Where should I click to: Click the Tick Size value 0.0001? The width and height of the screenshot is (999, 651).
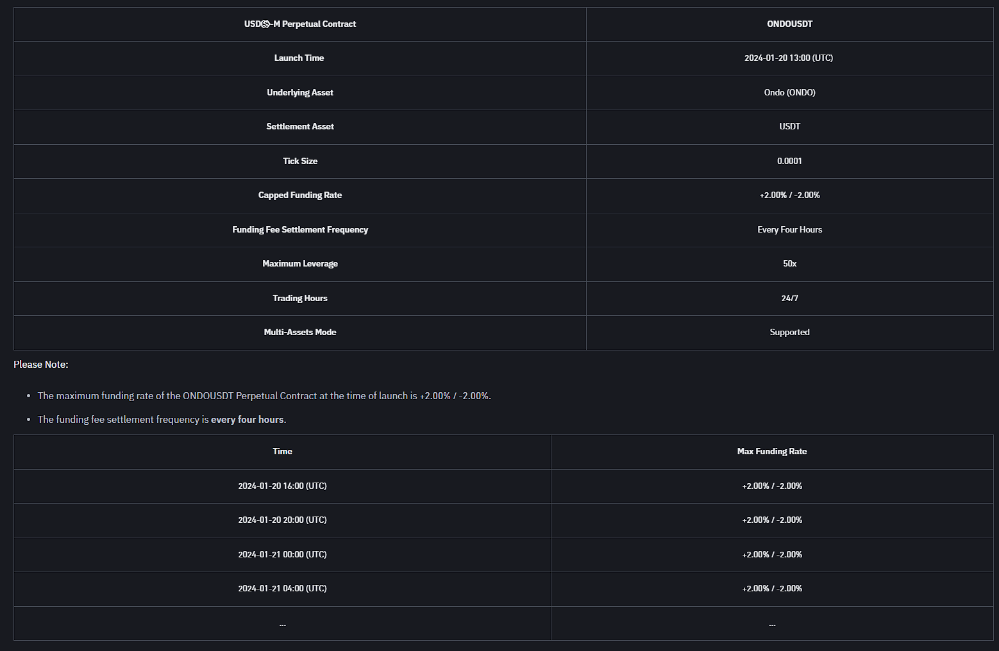click(x=789, y=161)
